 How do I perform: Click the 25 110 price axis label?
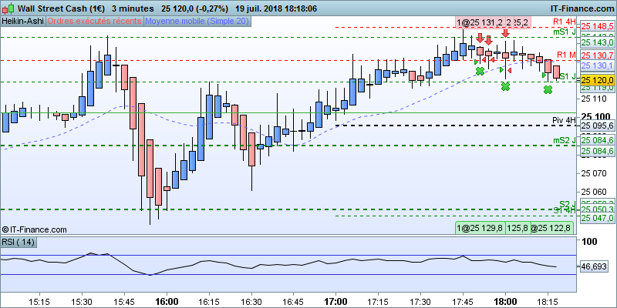(x=593, y=99)
